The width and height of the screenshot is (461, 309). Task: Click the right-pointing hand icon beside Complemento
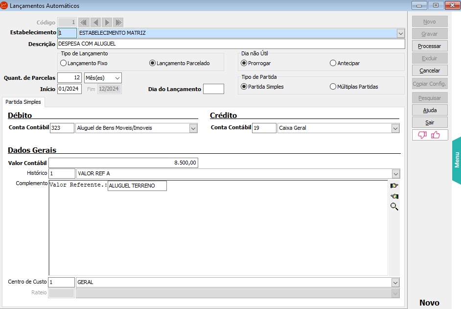tap(394, 186)
